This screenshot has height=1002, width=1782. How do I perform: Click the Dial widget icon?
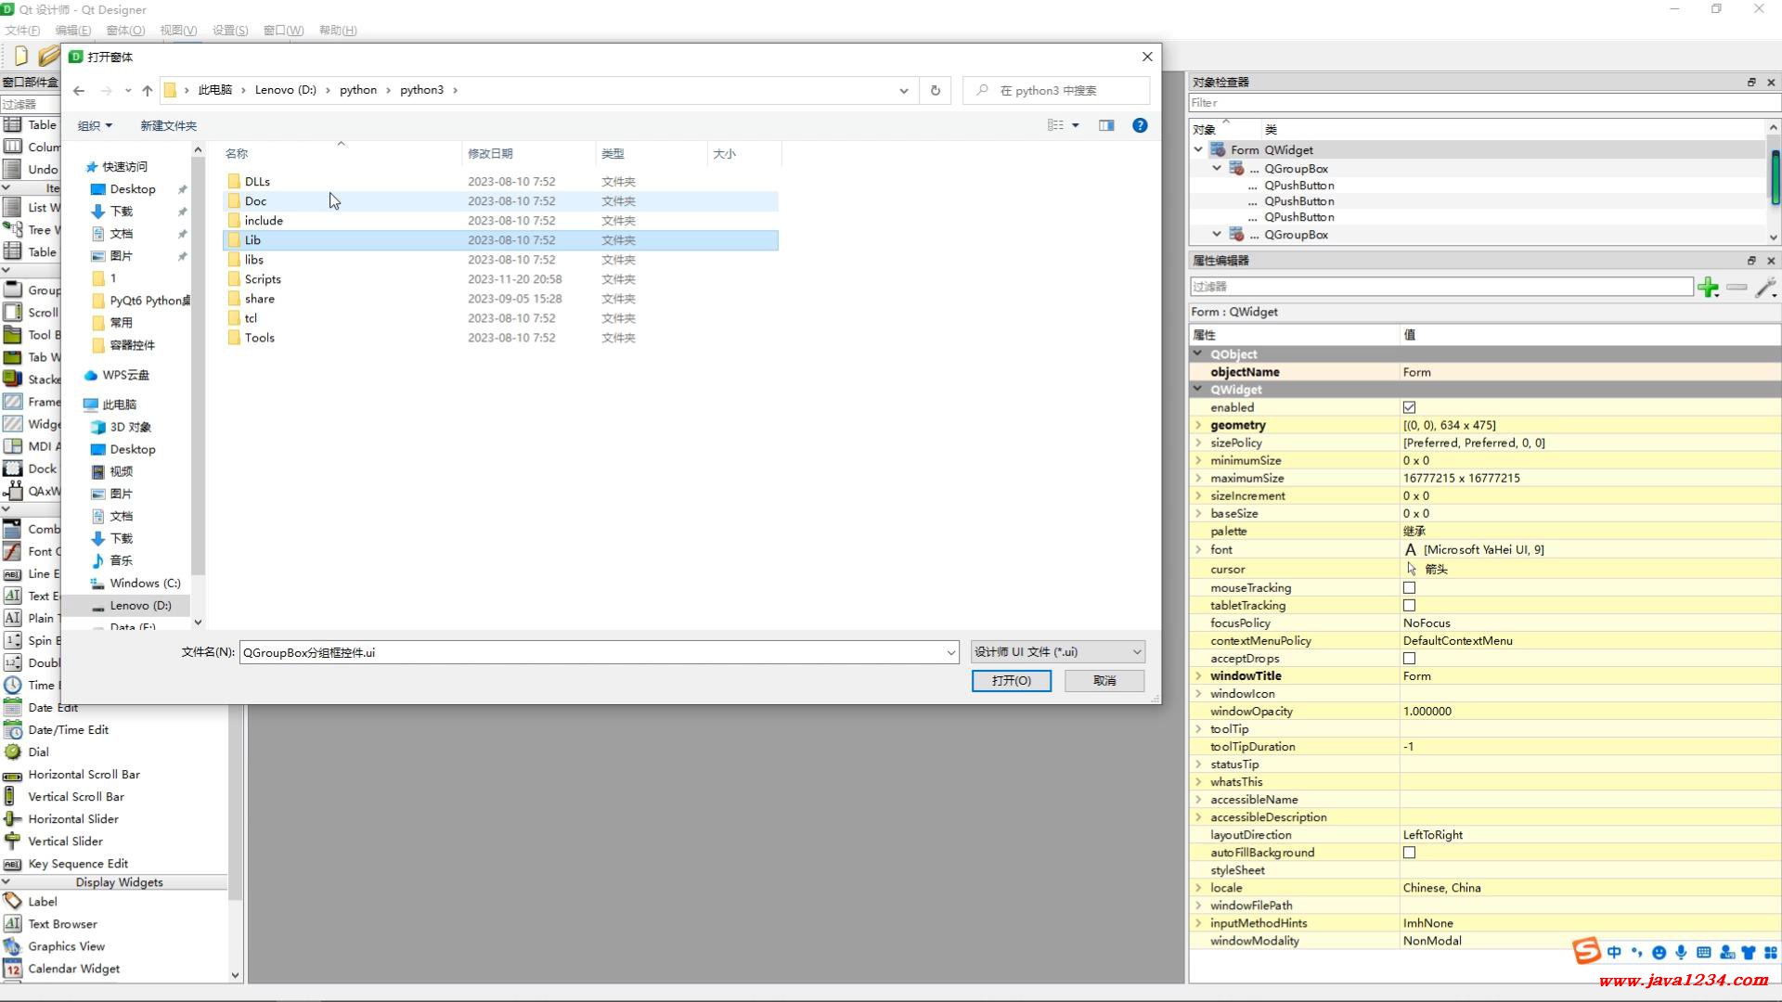tap(13, 752)
